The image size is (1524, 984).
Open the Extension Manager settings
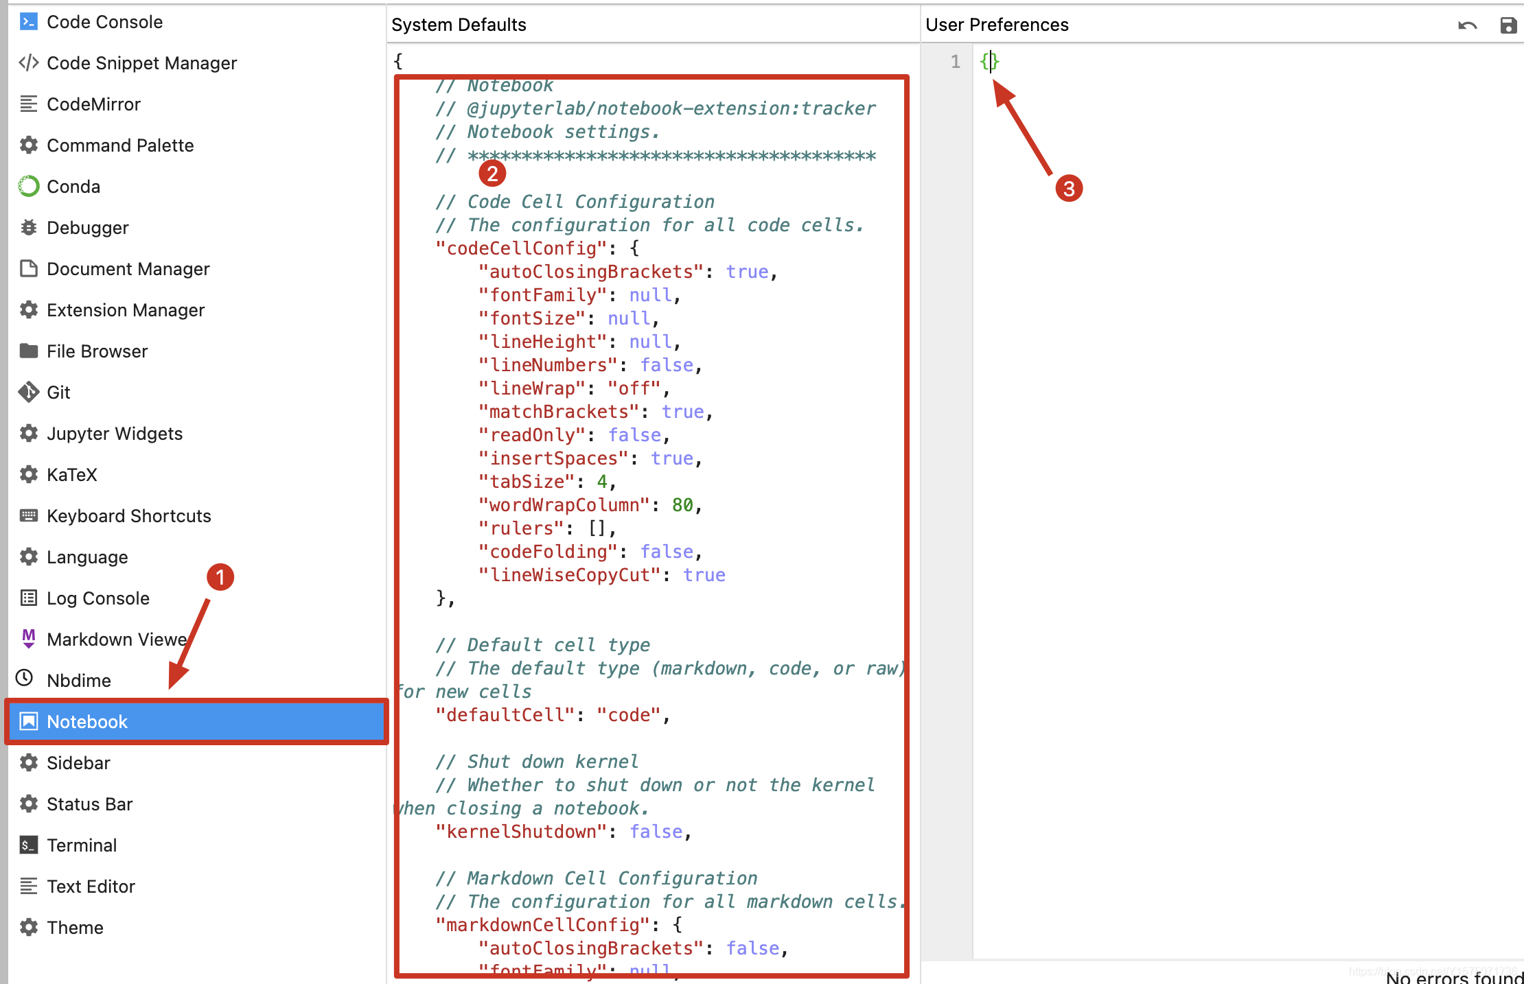(126, 310)
